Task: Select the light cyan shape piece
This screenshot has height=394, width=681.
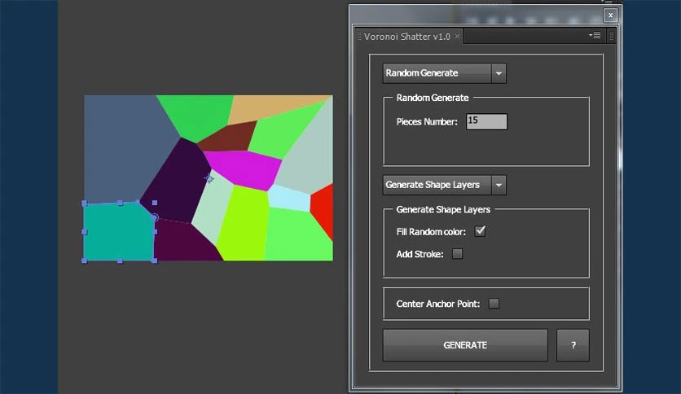Action: click(x=289, y=199)
